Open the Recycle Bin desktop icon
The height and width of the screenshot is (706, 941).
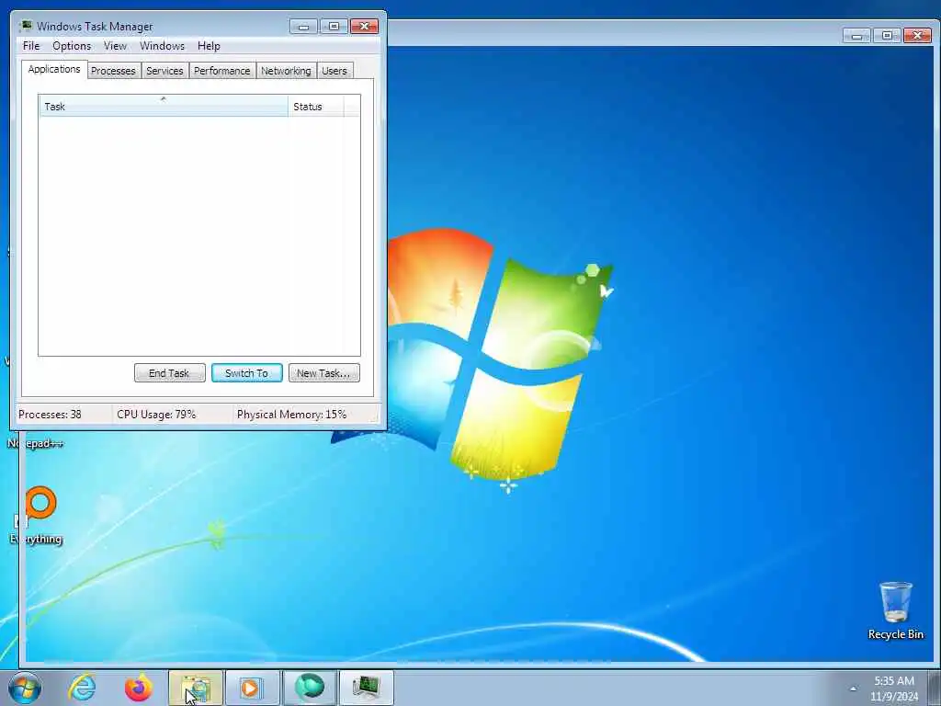(895, 610)
